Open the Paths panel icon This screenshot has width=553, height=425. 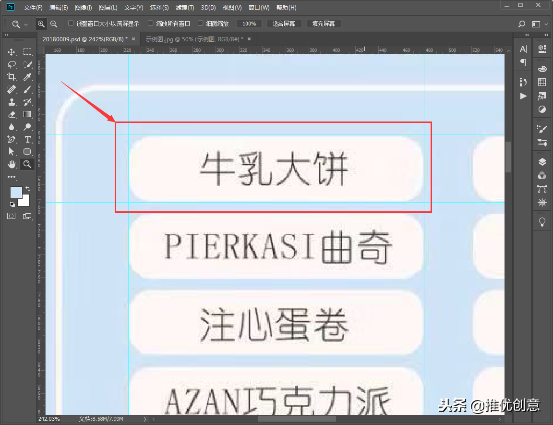coord(542,189)
